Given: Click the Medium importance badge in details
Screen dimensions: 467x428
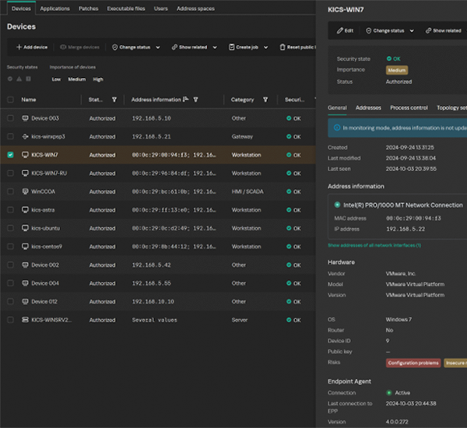Looking at the screenshot, I should pyautogui.click(x=397, y=70).
